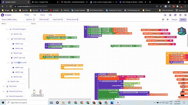The image size is (188, 105).
Task: Select DynamicComponents1 in the blocks tree
Action: pos(15,96)
